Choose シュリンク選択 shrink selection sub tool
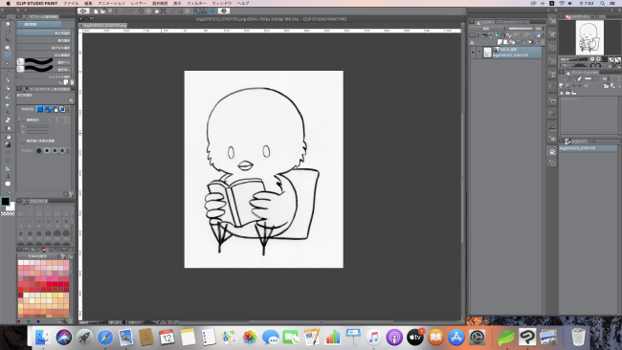The height and width of the screenshot is (350, 622). (44, 77)
